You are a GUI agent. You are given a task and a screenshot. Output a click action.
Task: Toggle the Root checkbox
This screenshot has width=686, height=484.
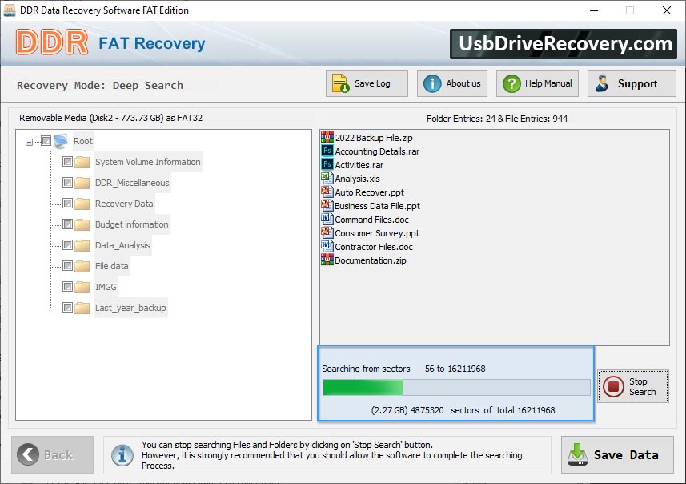pyautogui.click(x=46, y=140)
